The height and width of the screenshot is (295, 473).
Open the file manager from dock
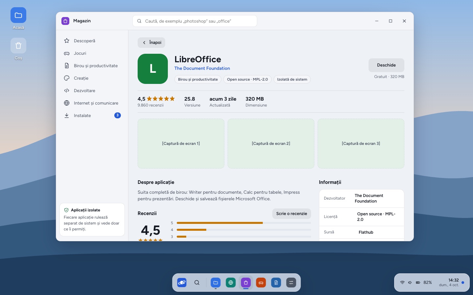click(x=215, y=283)
